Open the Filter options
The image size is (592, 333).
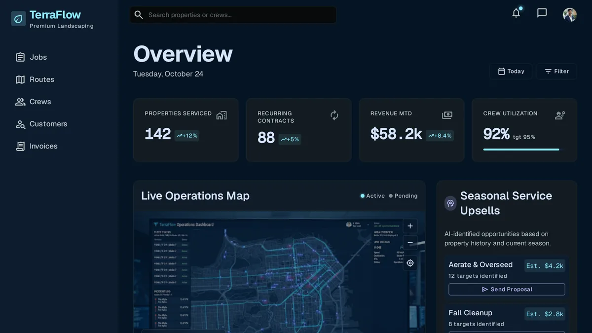coord(556,72)
